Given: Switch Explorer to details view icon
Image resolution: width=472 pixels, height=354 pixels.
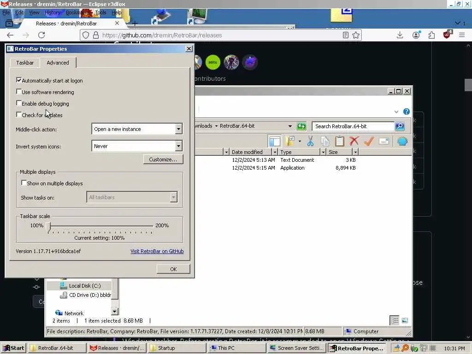Looking at the screenshot, I should (395, 320).
